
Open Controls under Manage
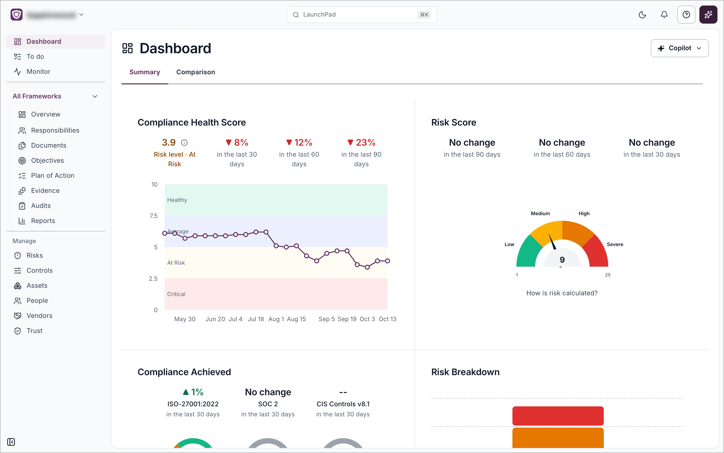click(x=56, y=270)
